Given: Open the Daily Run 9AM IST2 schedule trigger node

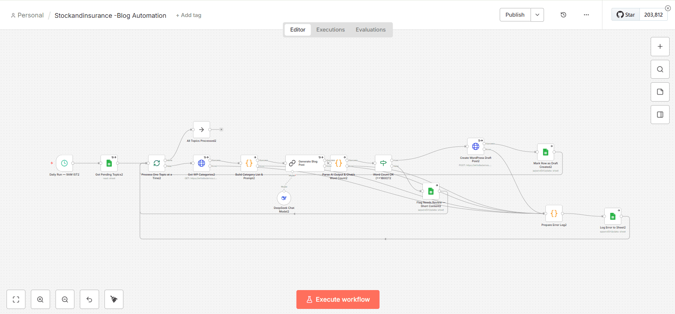Looking at the screenshot, I should pos(64,163).
